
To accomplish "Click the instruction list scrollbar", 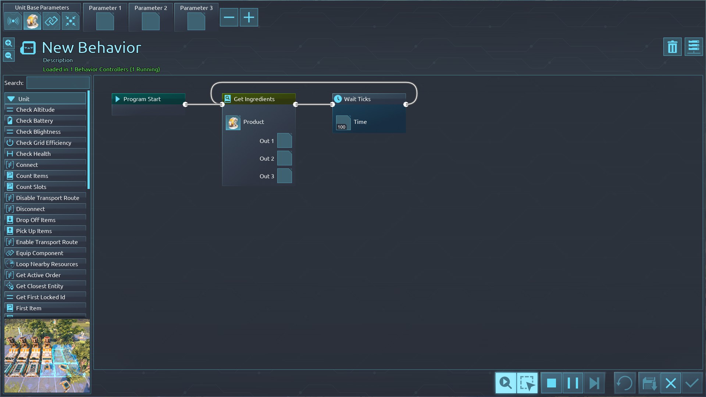I will coord(89,140).
